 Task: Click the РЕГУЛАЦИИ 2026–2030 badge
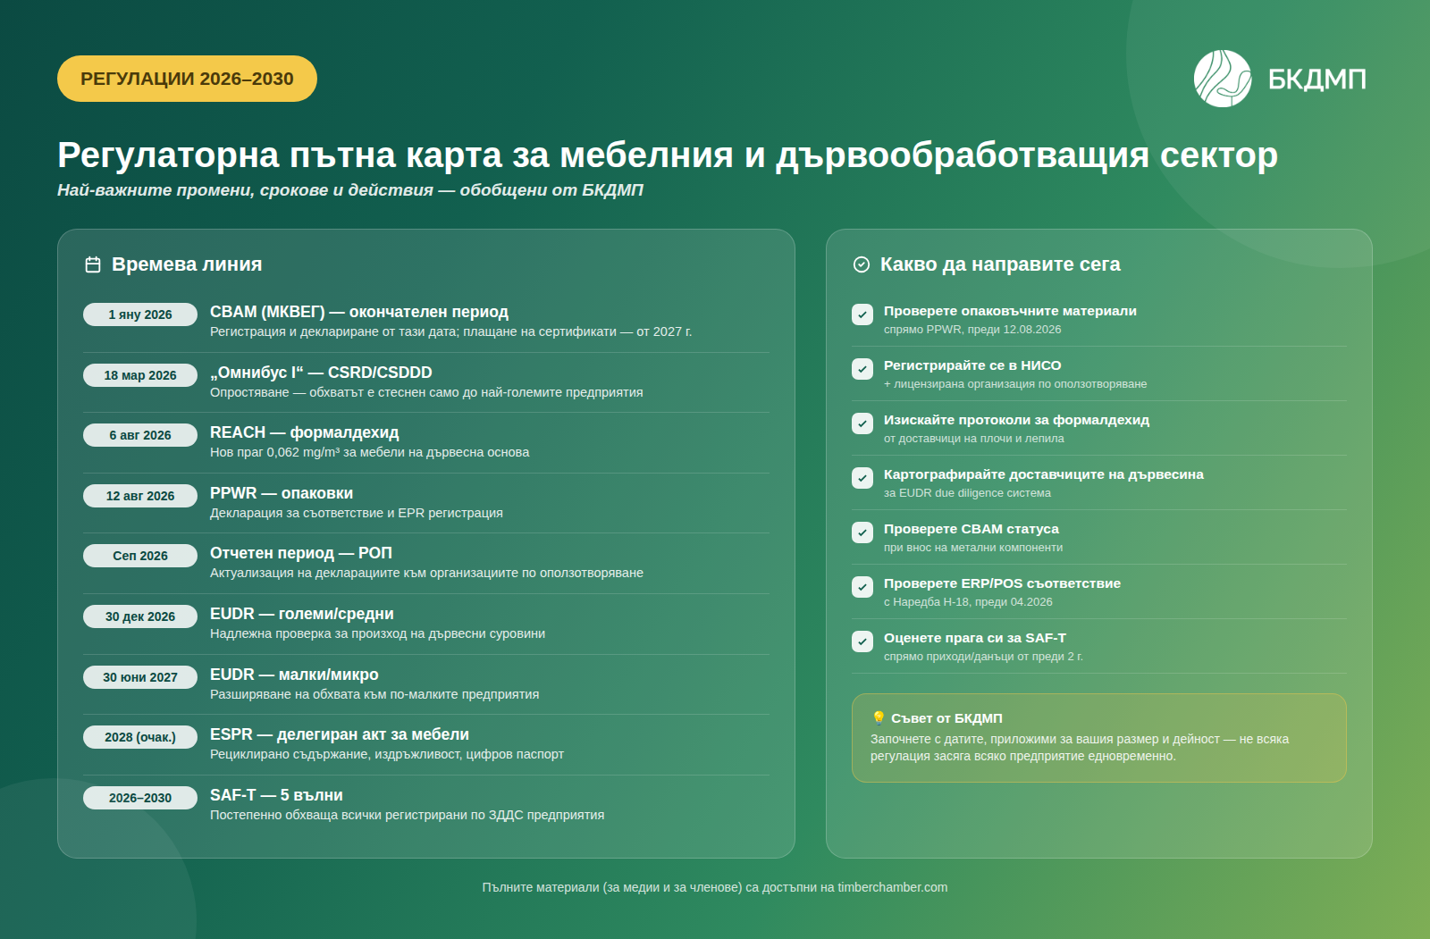[x=187, y=79]
